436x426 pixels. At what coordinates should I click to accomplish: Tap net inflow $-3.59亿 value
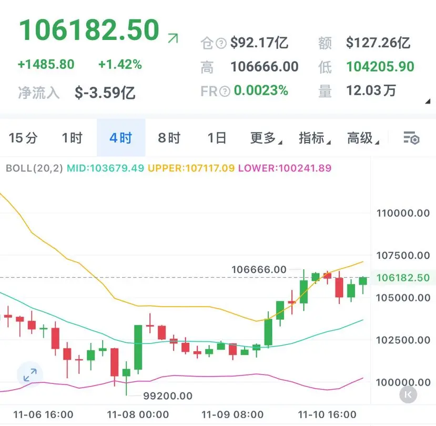tap(105, 93)
